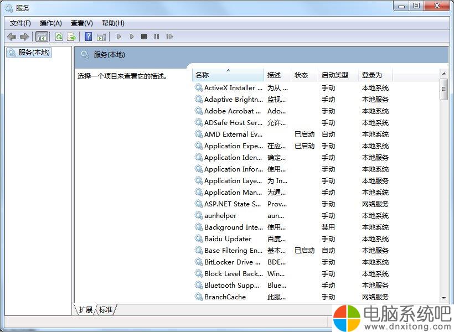This screenshot has width=454, height=332.
Task: Click 本地服务 logon in Bluetooth Support row
Action: pos(375,286)
